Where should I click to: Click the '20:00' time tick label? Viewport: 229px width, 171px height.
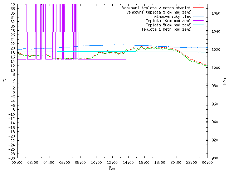coord(176,162)
